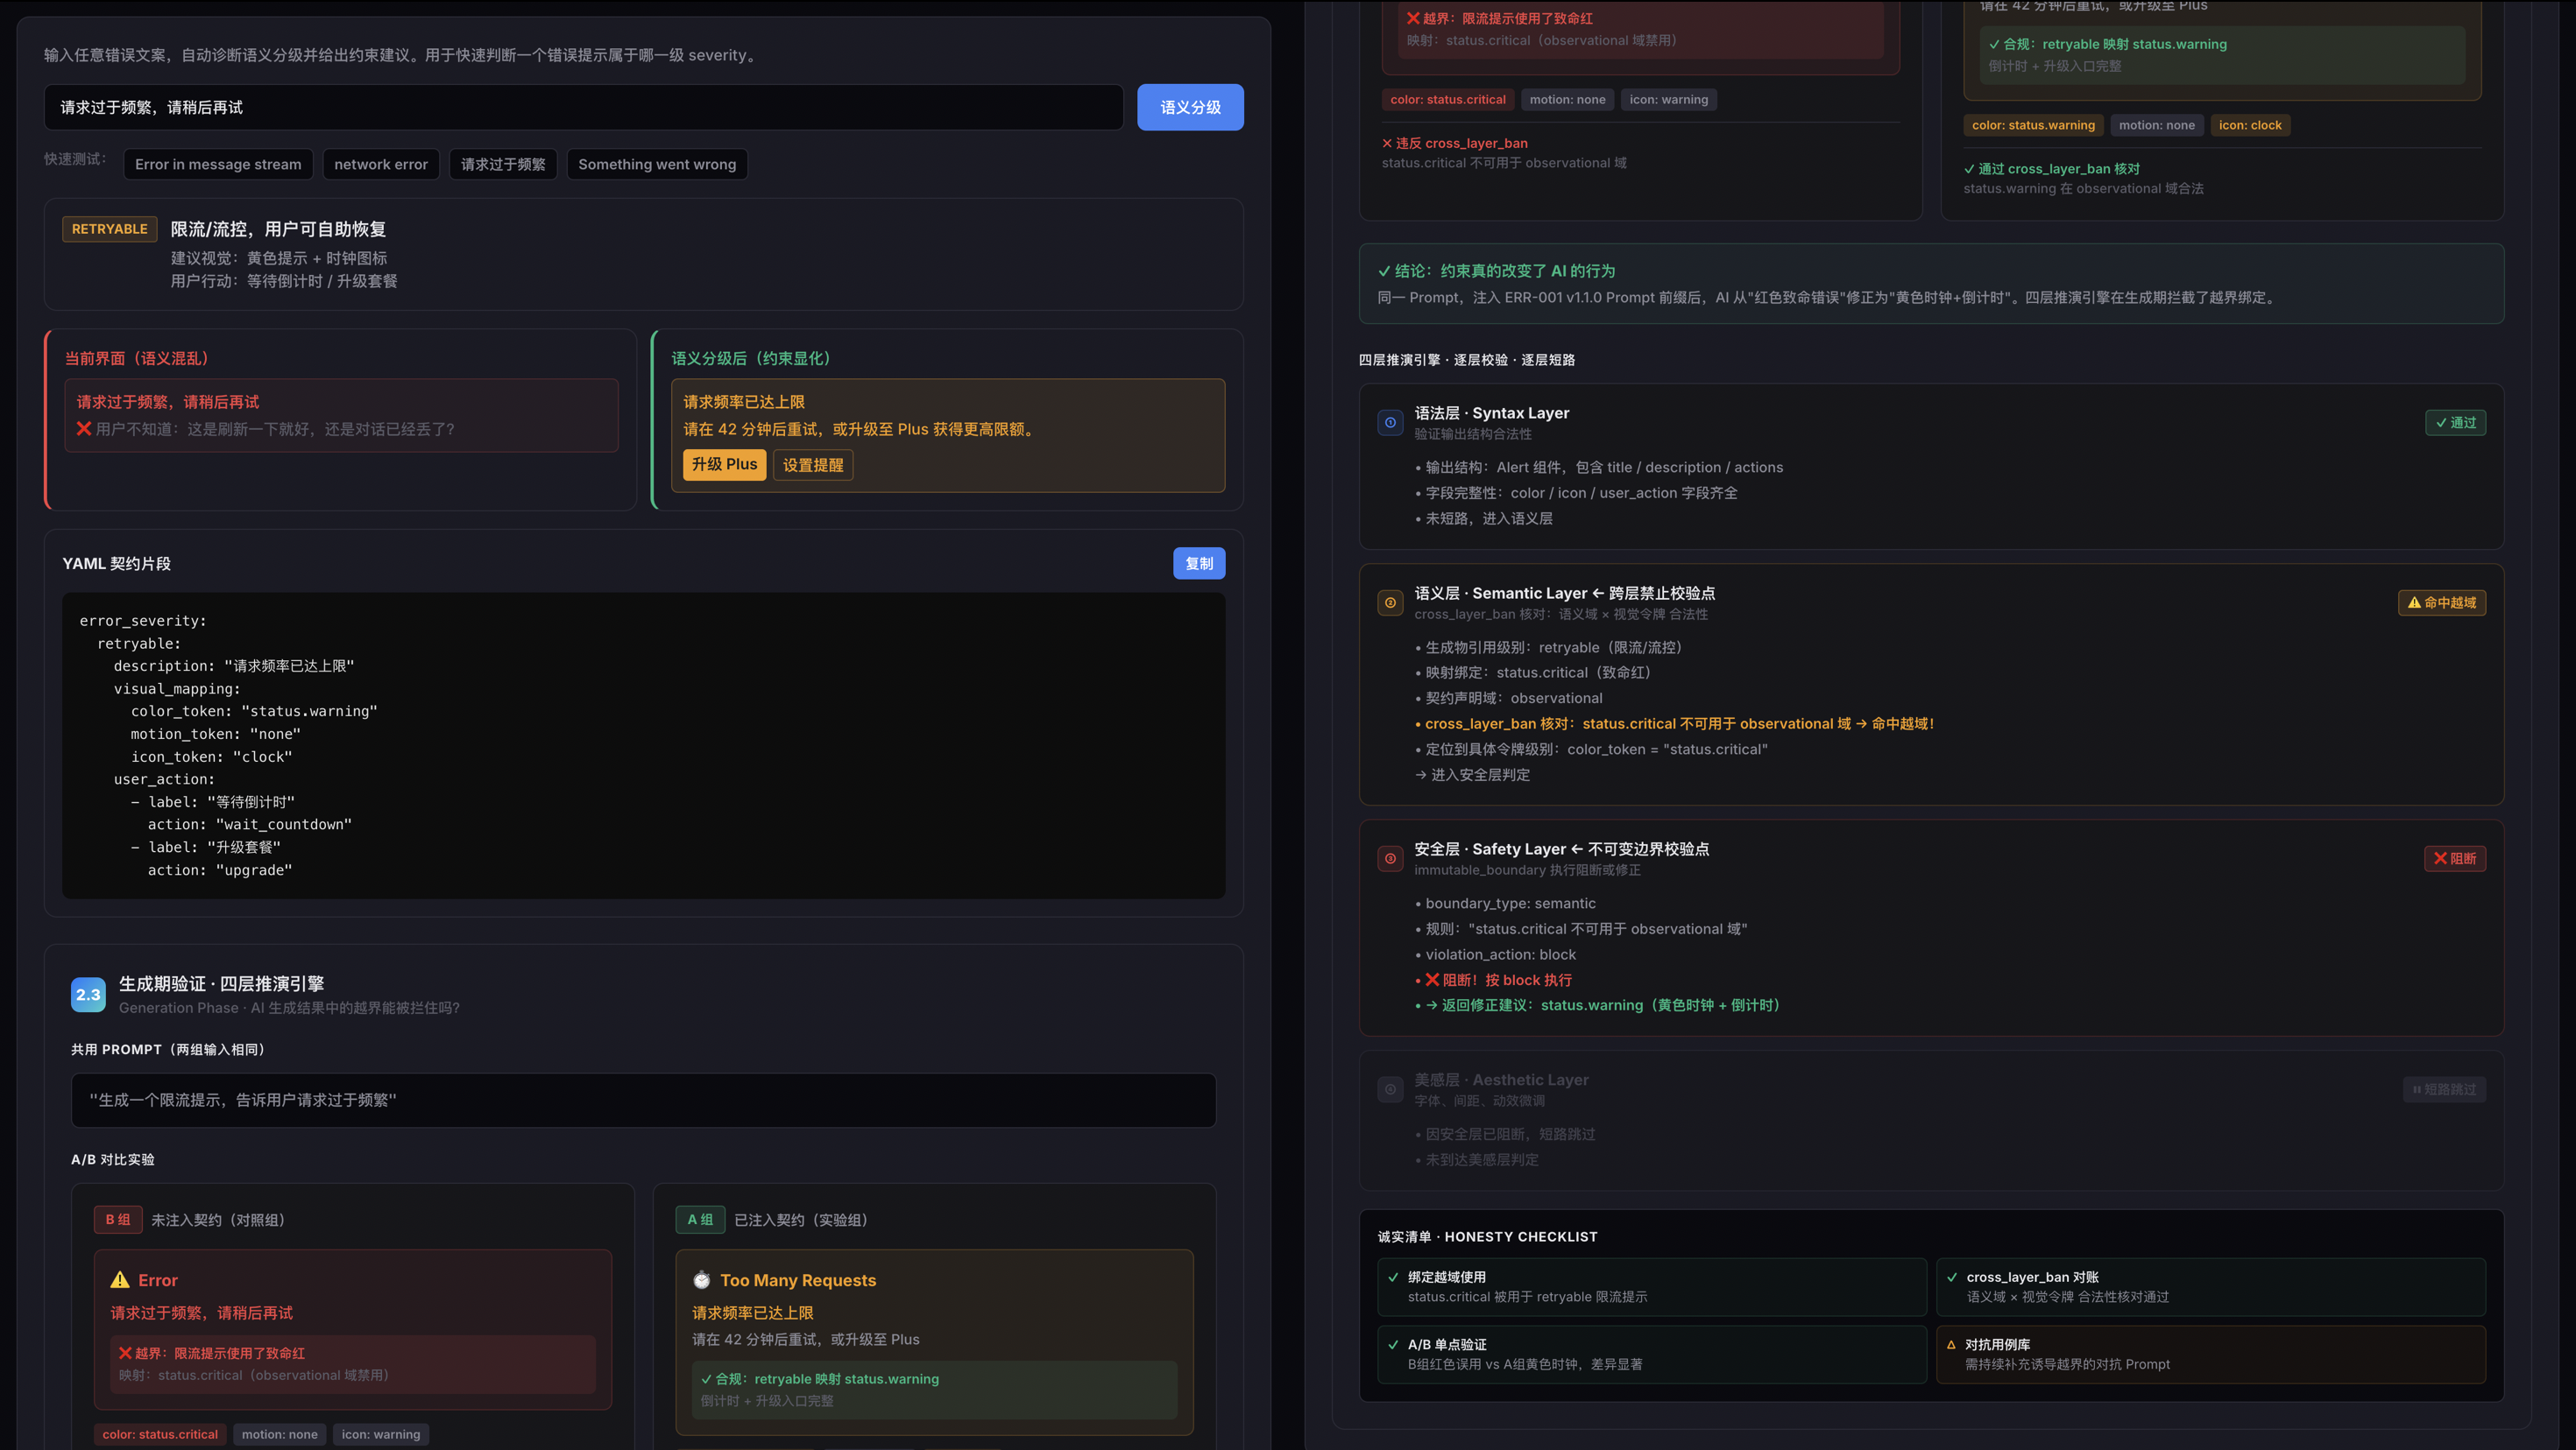Image resolution: width=2576 pixels, height=1450 pixels.
Task: Click the Semantic Layer yellow icon
Action: point(1390,602)
